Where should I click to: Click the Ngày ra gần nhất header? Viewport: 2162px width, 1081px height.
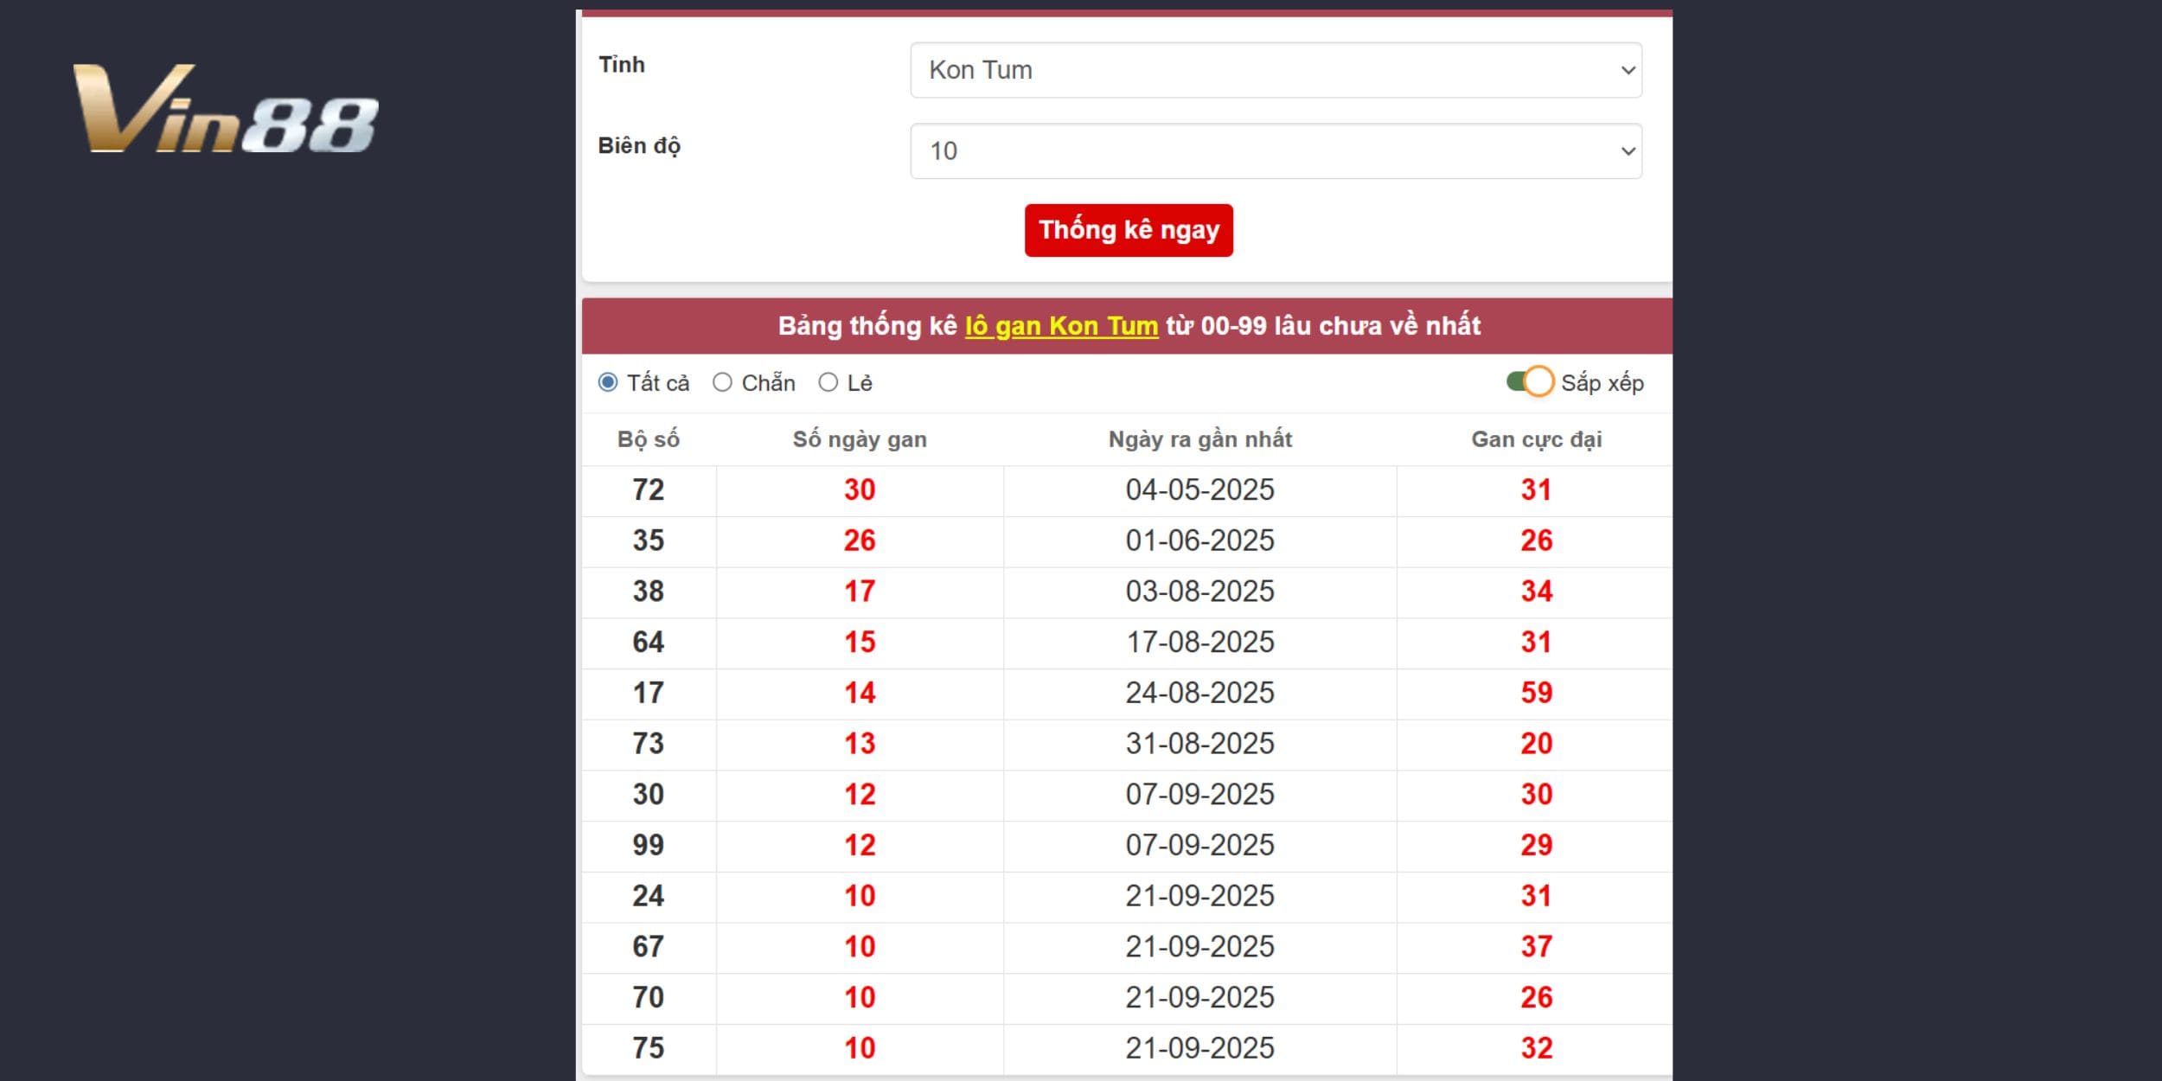click(x=1199, y=439)
